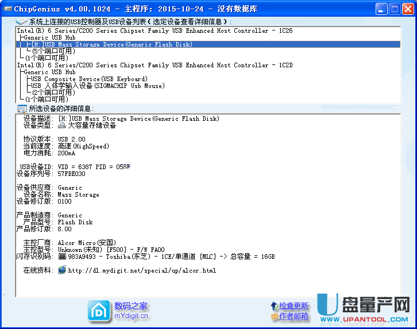Click the globe icon beside the online URL
Image resolution: width=417 pixels, height=329 pixels.
click(62, 270)
